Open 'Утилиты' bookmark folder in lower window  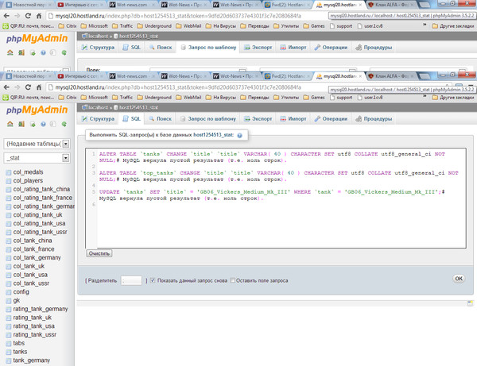(x=286, y=98)
